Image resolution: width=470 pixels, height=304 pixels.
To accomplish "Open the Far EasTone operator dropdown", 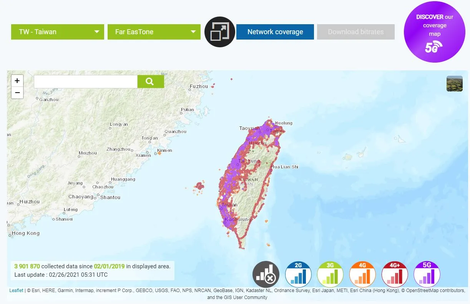I will click(154, 32).
